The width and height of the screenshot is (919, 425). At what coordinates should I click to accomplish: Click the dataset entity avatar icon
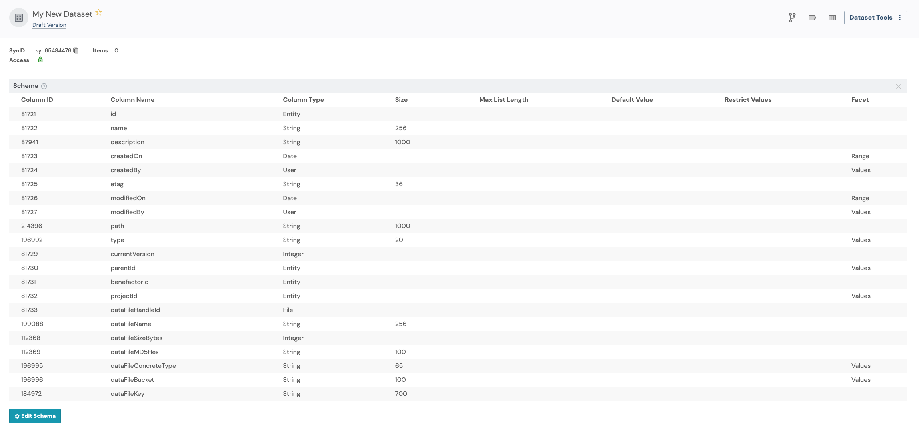[x=18, y=18]
